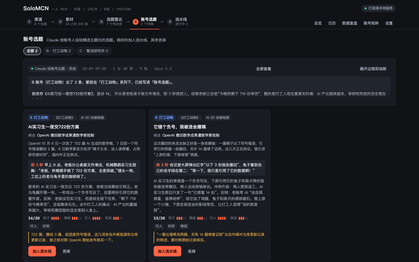The width and height of the screenshot is (419, 262).
Task: Click B 打工动物 tag on the 它错个负号 card
Action: click(x=164, y=118)
